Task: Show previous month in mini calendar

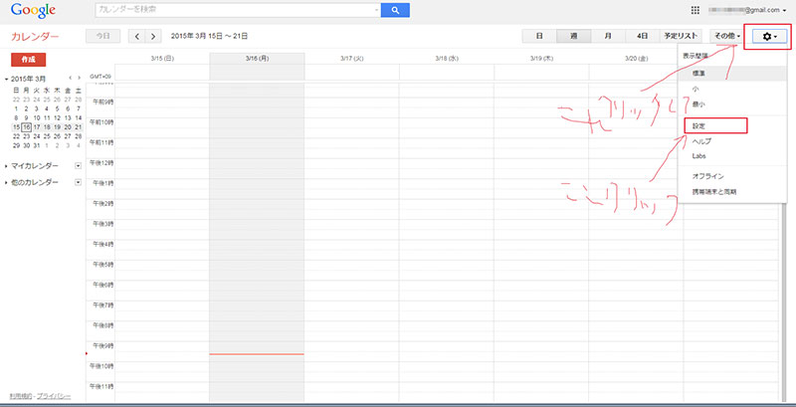Action: click(x=70, y=79)
